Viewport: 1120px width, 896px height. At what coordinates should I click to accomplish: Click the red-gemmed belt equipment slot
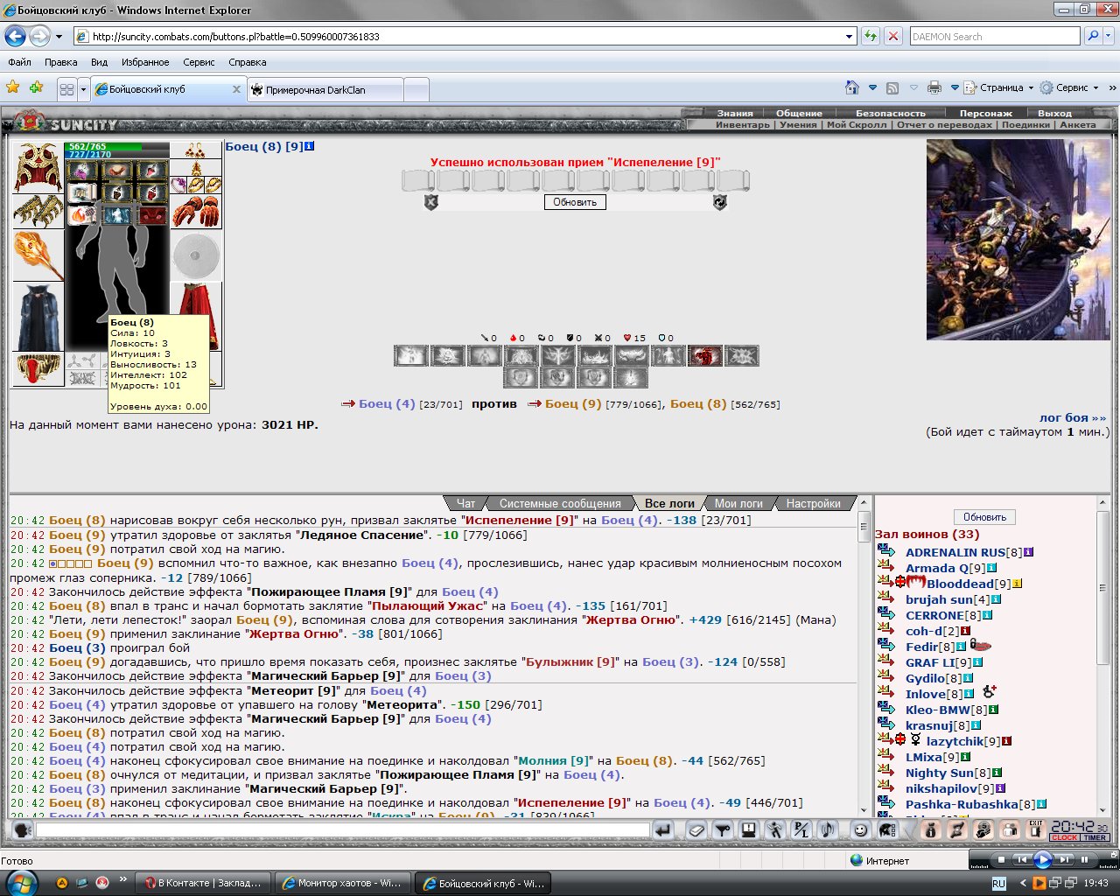38,368
